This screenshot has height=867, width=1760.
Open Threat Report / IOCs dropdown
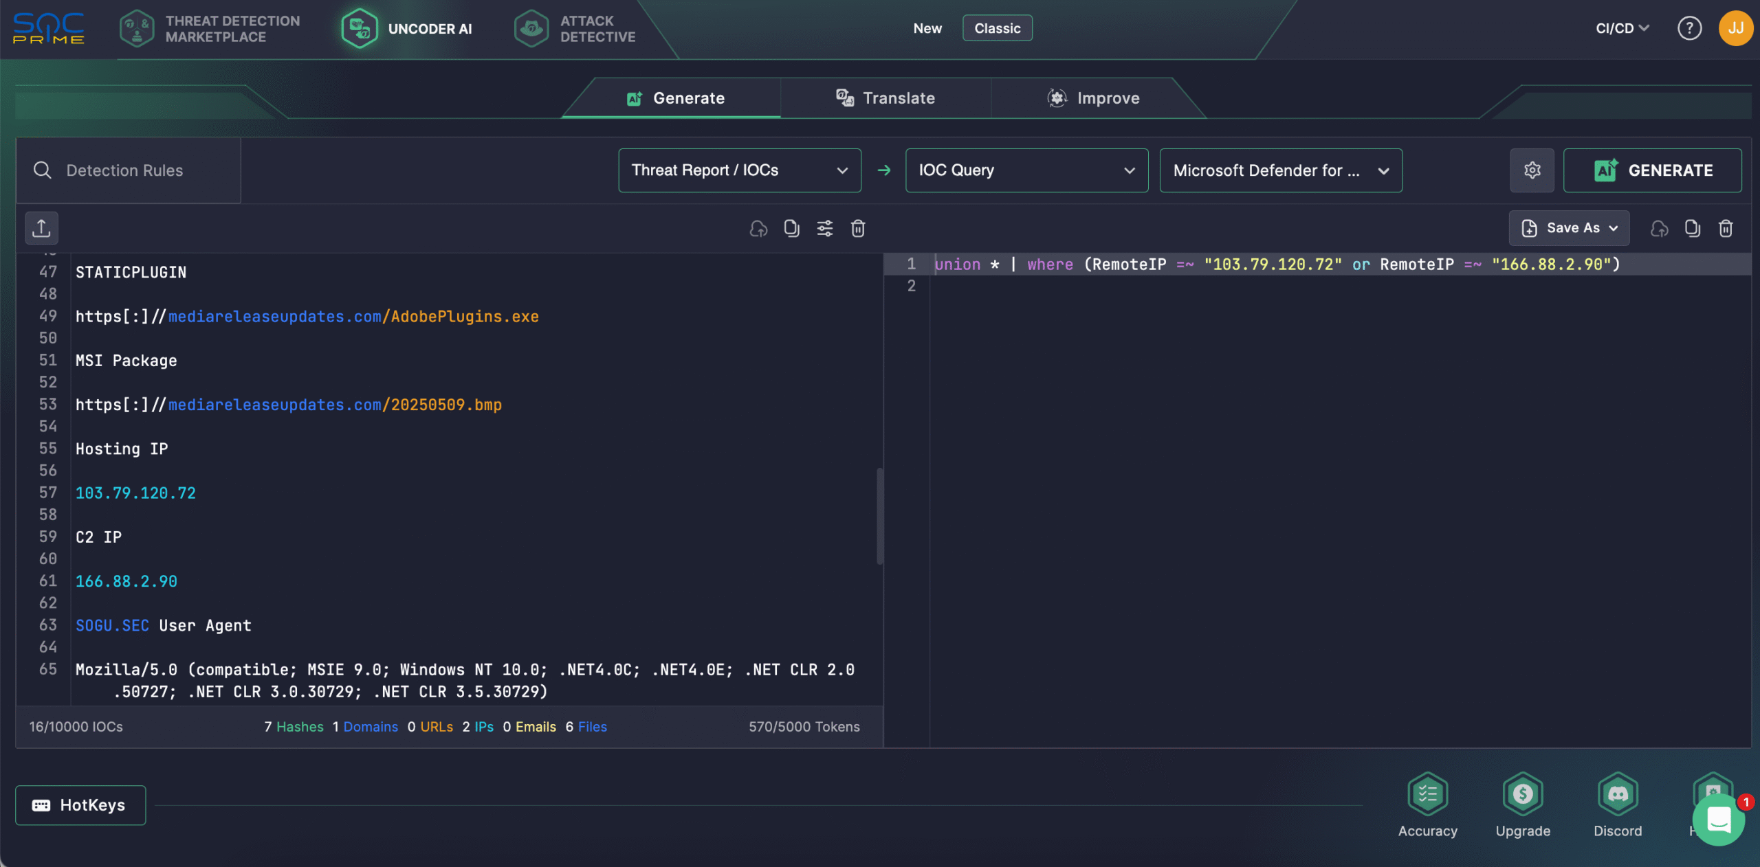[740, 170]
